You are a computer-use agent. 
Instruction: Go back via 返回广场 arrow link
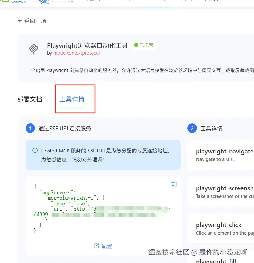pyautogui.click(x=32, y=21)
